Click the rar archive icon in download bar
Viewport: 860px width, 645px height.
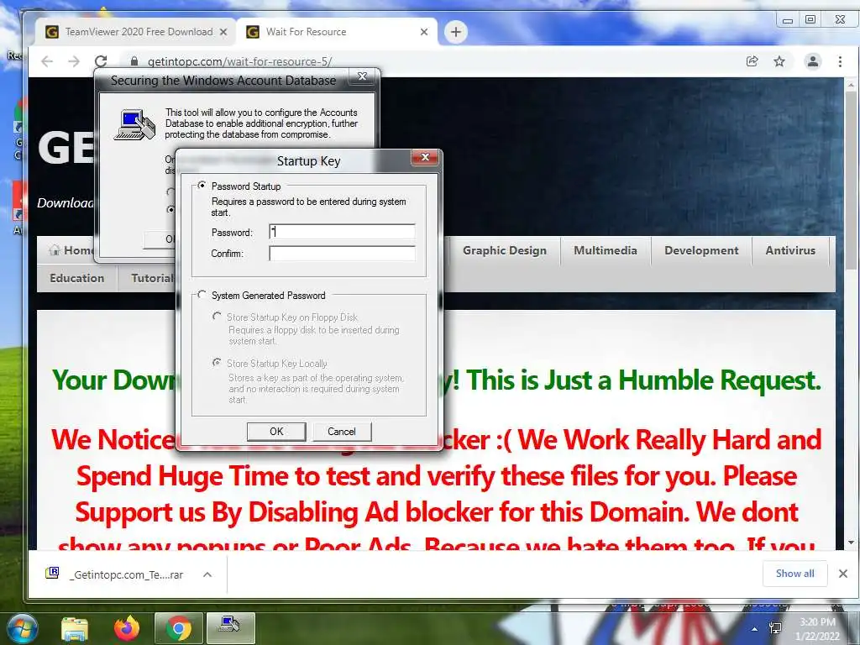point(52,573)
